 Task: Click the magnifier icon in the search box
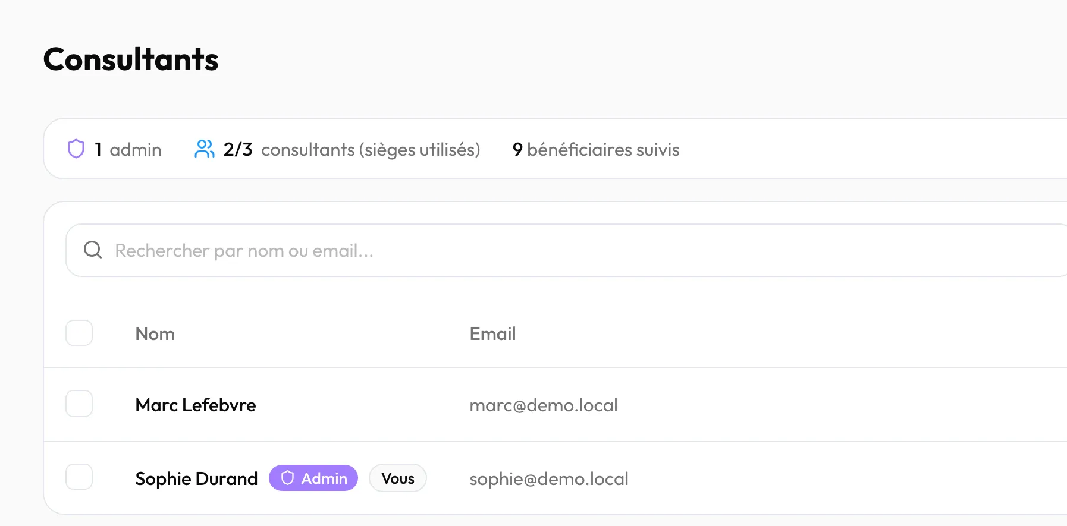pos(93,250)
